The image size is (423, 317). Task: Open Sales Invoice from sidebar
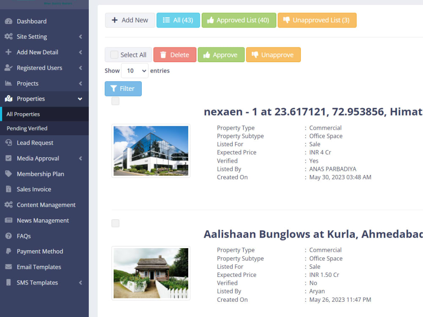(x=44, y=189)
